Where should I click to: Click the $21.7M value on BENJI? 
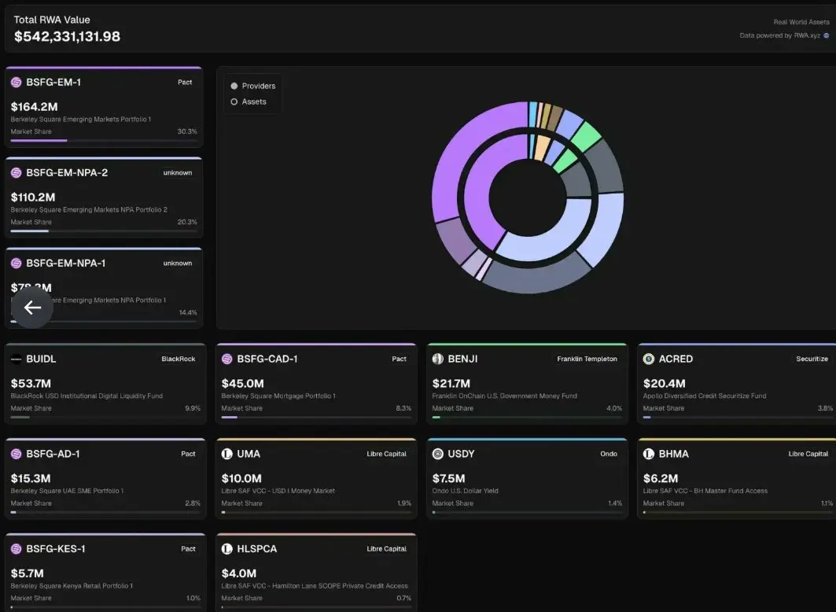pos(451,383)
